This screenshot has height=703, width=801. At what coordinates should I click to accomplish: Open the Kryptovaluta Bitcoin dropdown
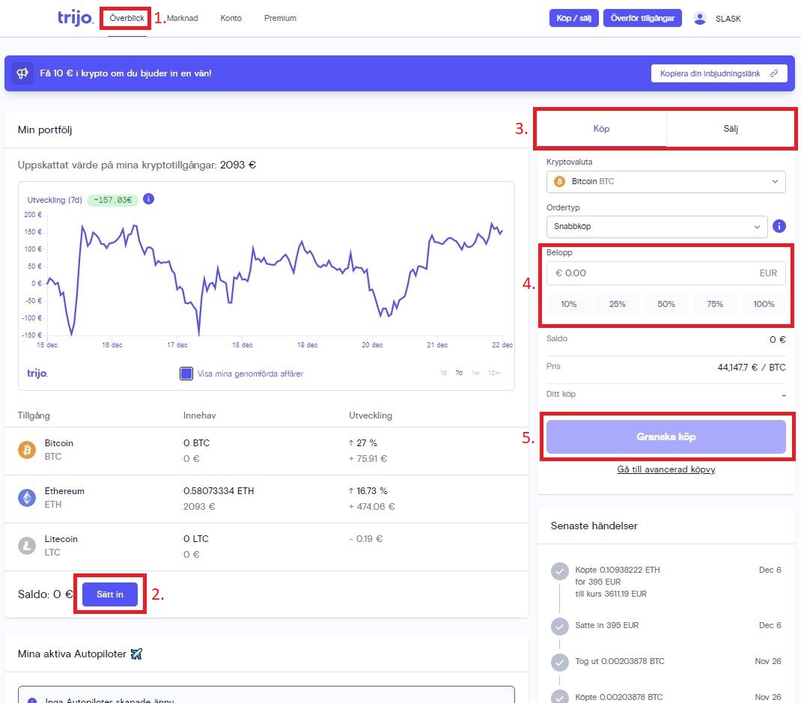(666, 181)
